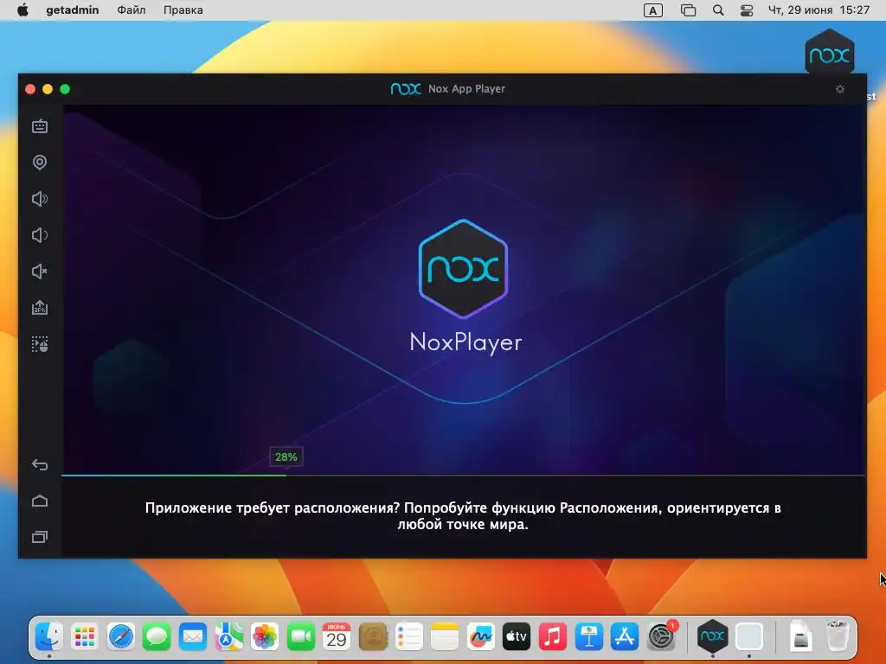Click the Russian location tip text

[x=463, y=516]
